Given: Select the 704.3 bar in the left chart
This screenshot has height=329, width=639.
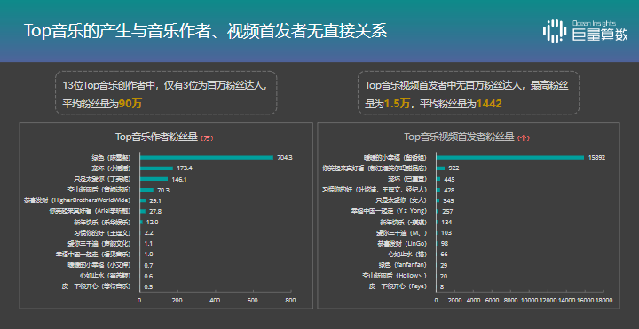Looking at the screenshot, I should coord(207,158).
